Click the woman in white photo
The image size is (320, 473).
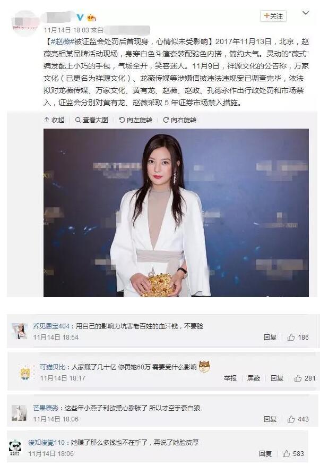click(x=176, y=213)
